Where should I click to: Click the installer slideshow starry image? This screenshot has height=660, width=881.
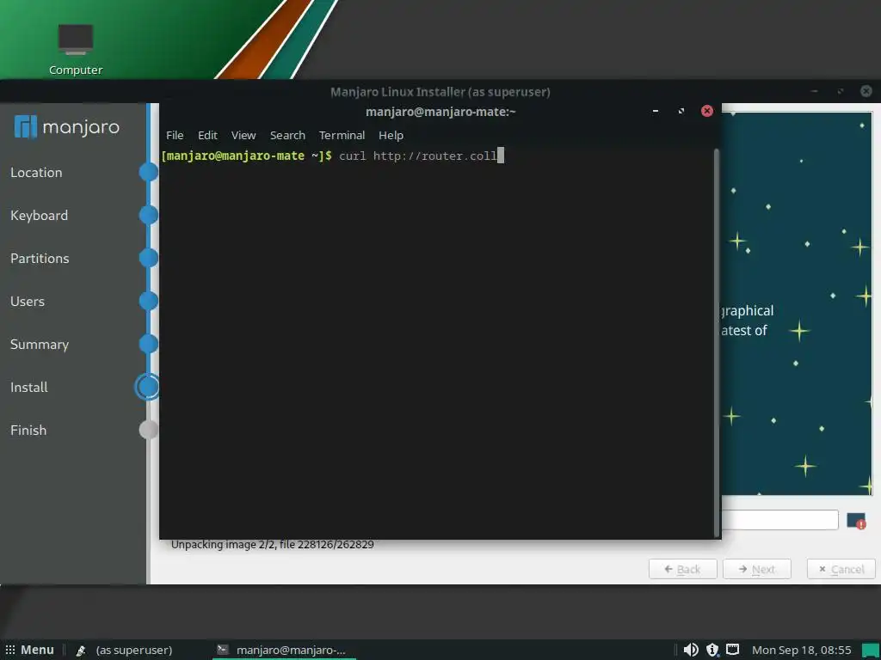click(797, 303)
